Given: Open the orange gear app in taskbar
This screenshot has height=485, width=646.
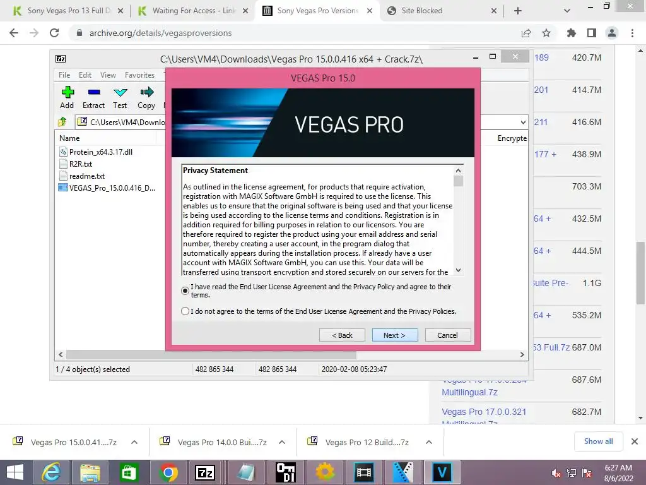Looking at the screenshot, I should click(325, 472).
